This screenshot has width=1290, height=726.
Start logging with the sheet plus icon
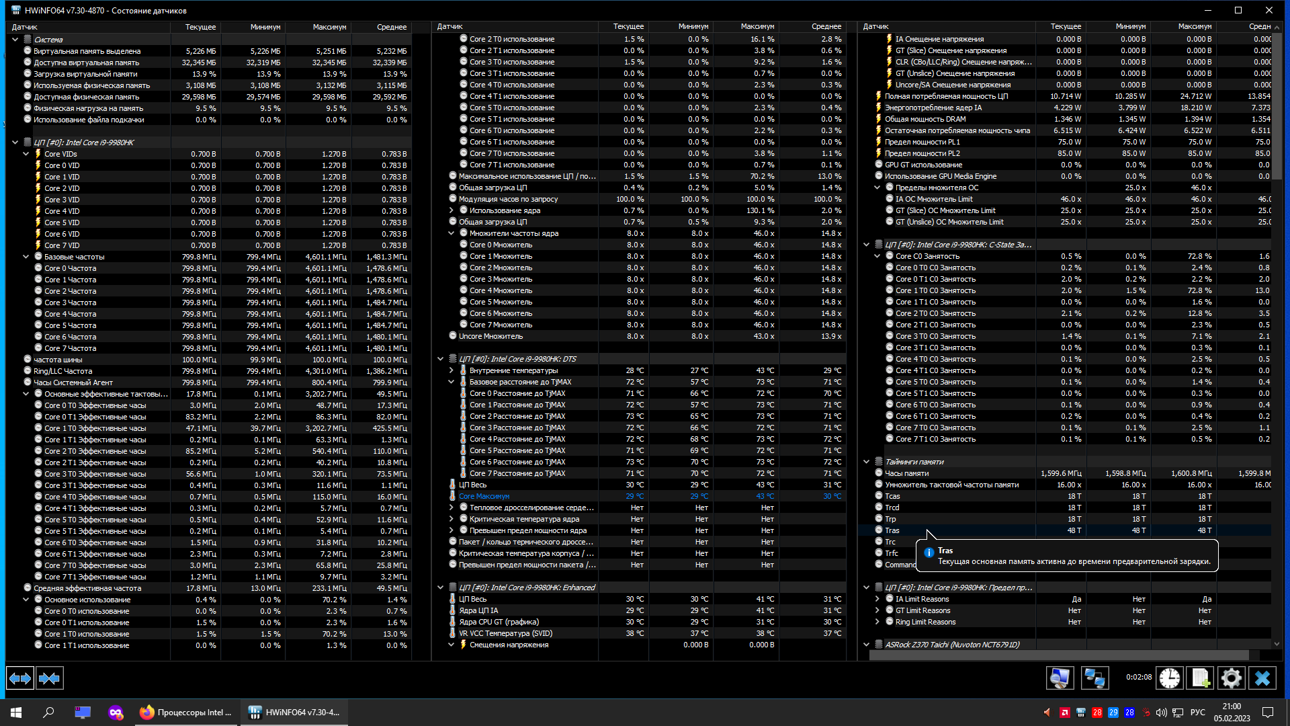1200,678
